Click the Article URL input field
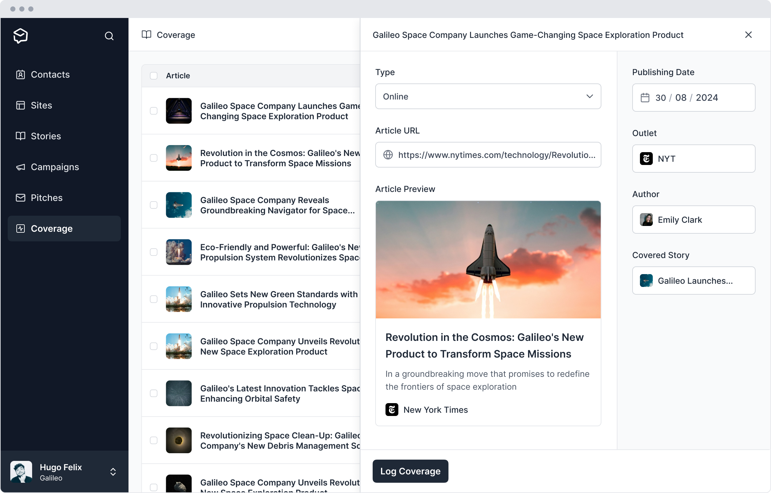Image resolution: width=771 pixels, height=493 pixels. coord(488,154)
